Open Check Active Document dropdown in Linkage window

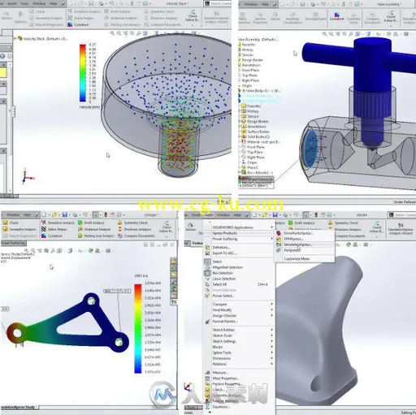(x=167, y=237)
